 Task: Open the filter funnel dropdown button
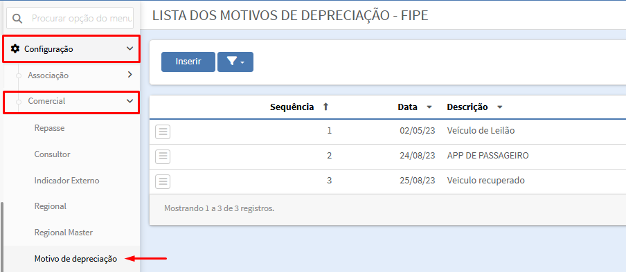(x=235, y=62)
